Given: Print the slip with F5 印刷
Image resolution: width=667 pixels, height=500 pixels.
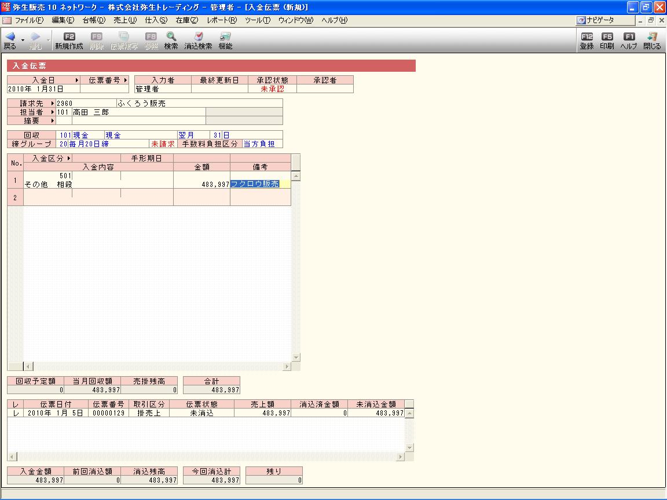Looking at the screenshot, I should pos(607,41).
